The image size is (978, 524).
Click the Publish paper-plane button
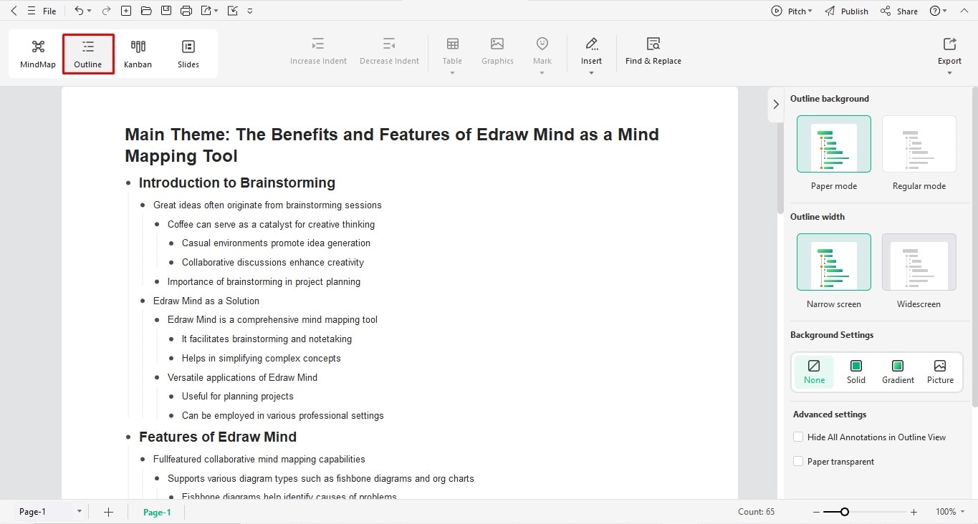point(846,11)
